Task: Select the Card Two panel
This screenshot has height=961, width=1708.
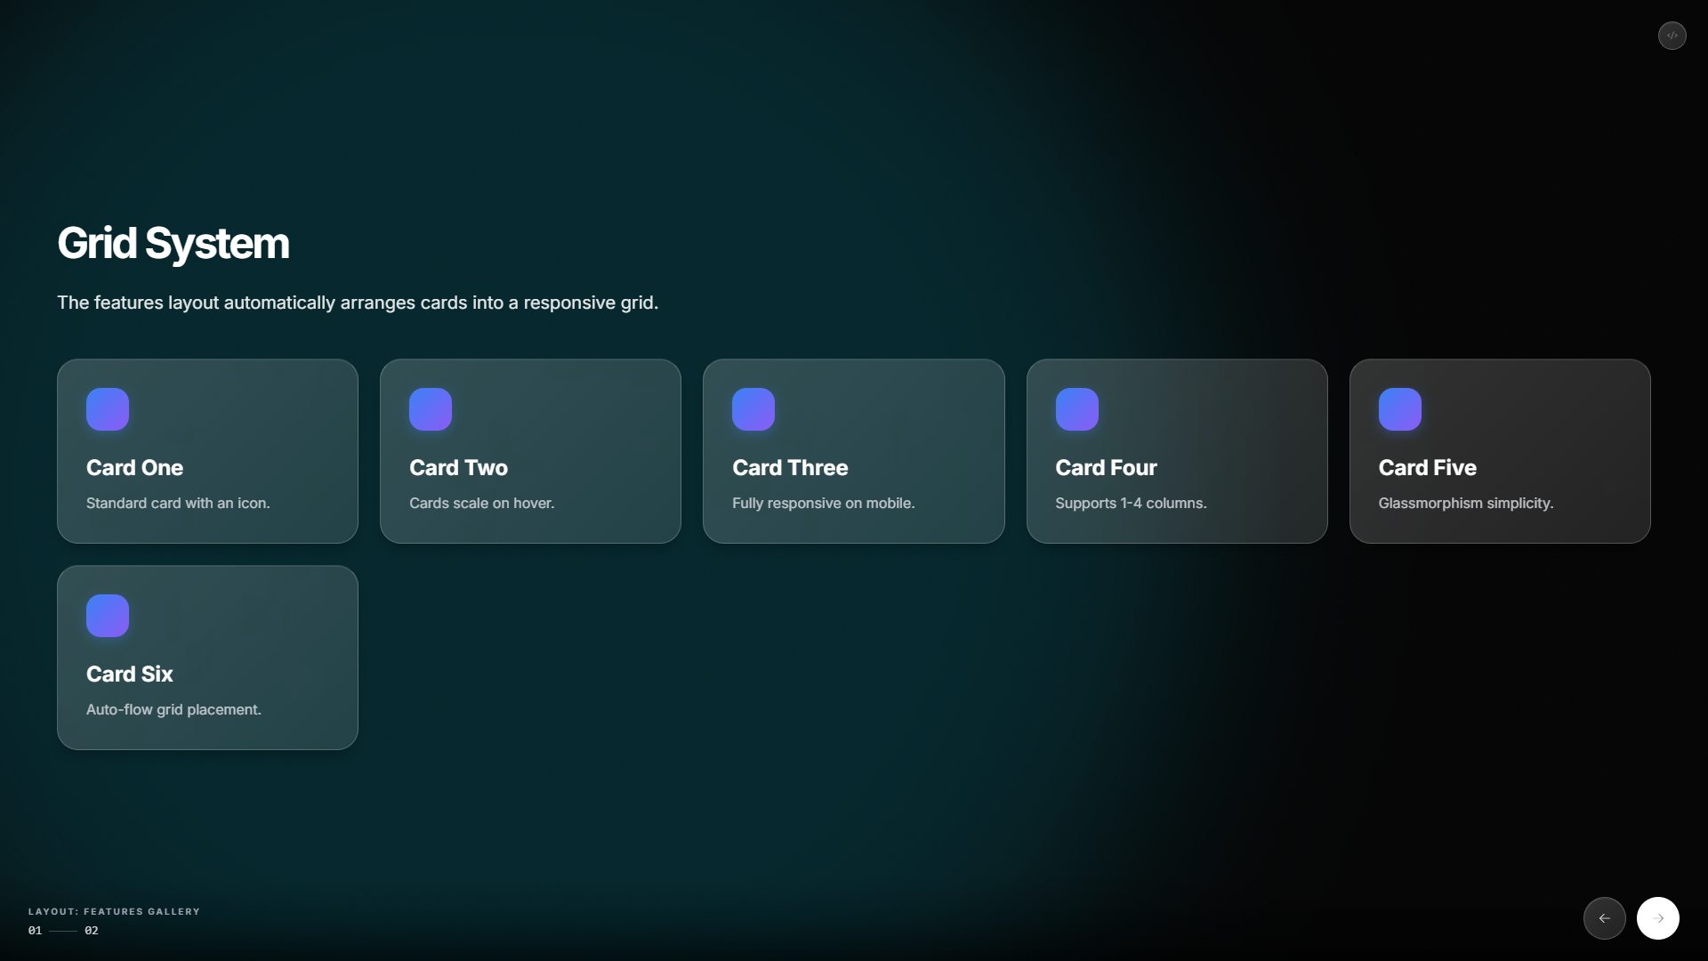Action: (529, 451)
